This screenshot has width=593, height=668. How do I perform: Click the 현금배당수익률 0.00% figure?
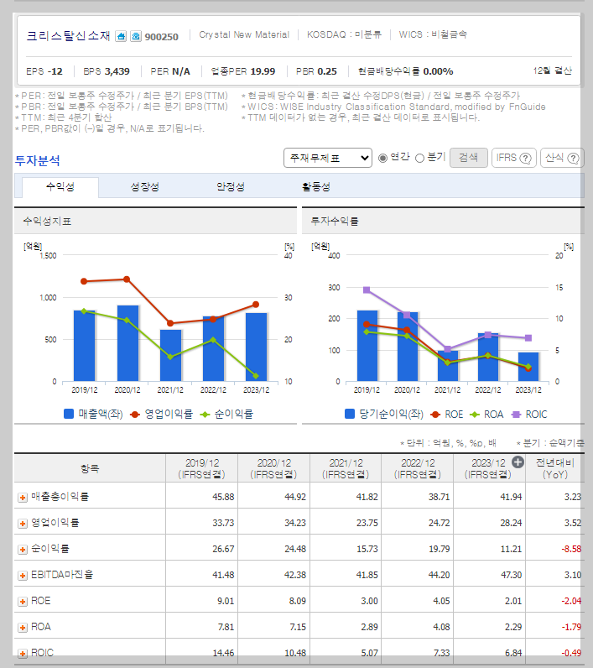pos(406,71)
